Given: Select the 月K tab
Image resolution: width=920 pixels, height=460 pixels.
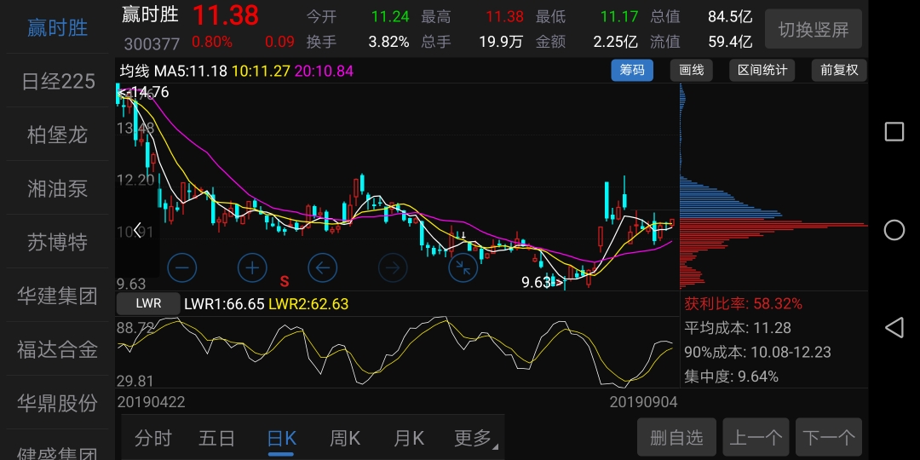Looking at the screenshot, I should [x=409, y=438].
